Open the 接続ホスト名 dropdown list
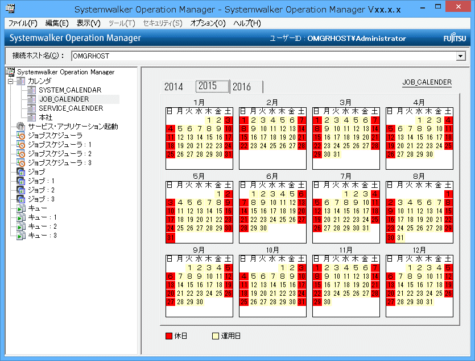The width and height of the screenshot is (475, 361). 461,56
